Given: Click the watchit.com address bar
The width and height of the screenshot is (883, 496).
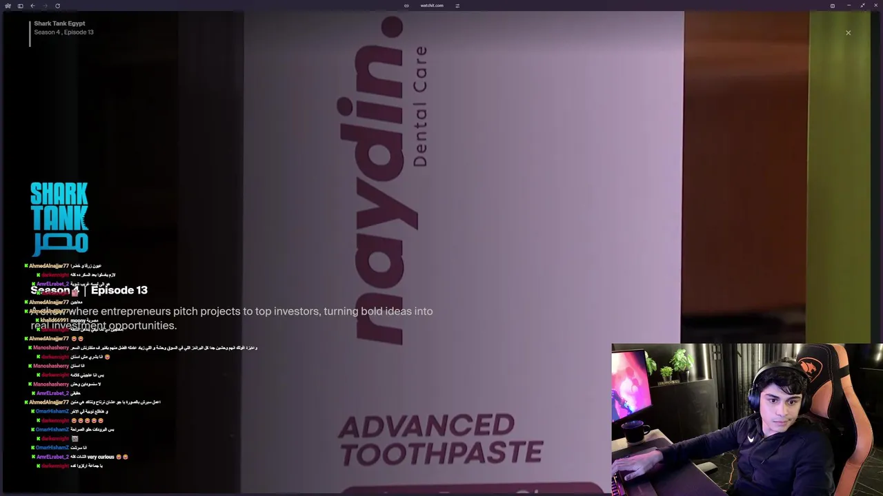Looking at the screenshot, I should [432, 6].
